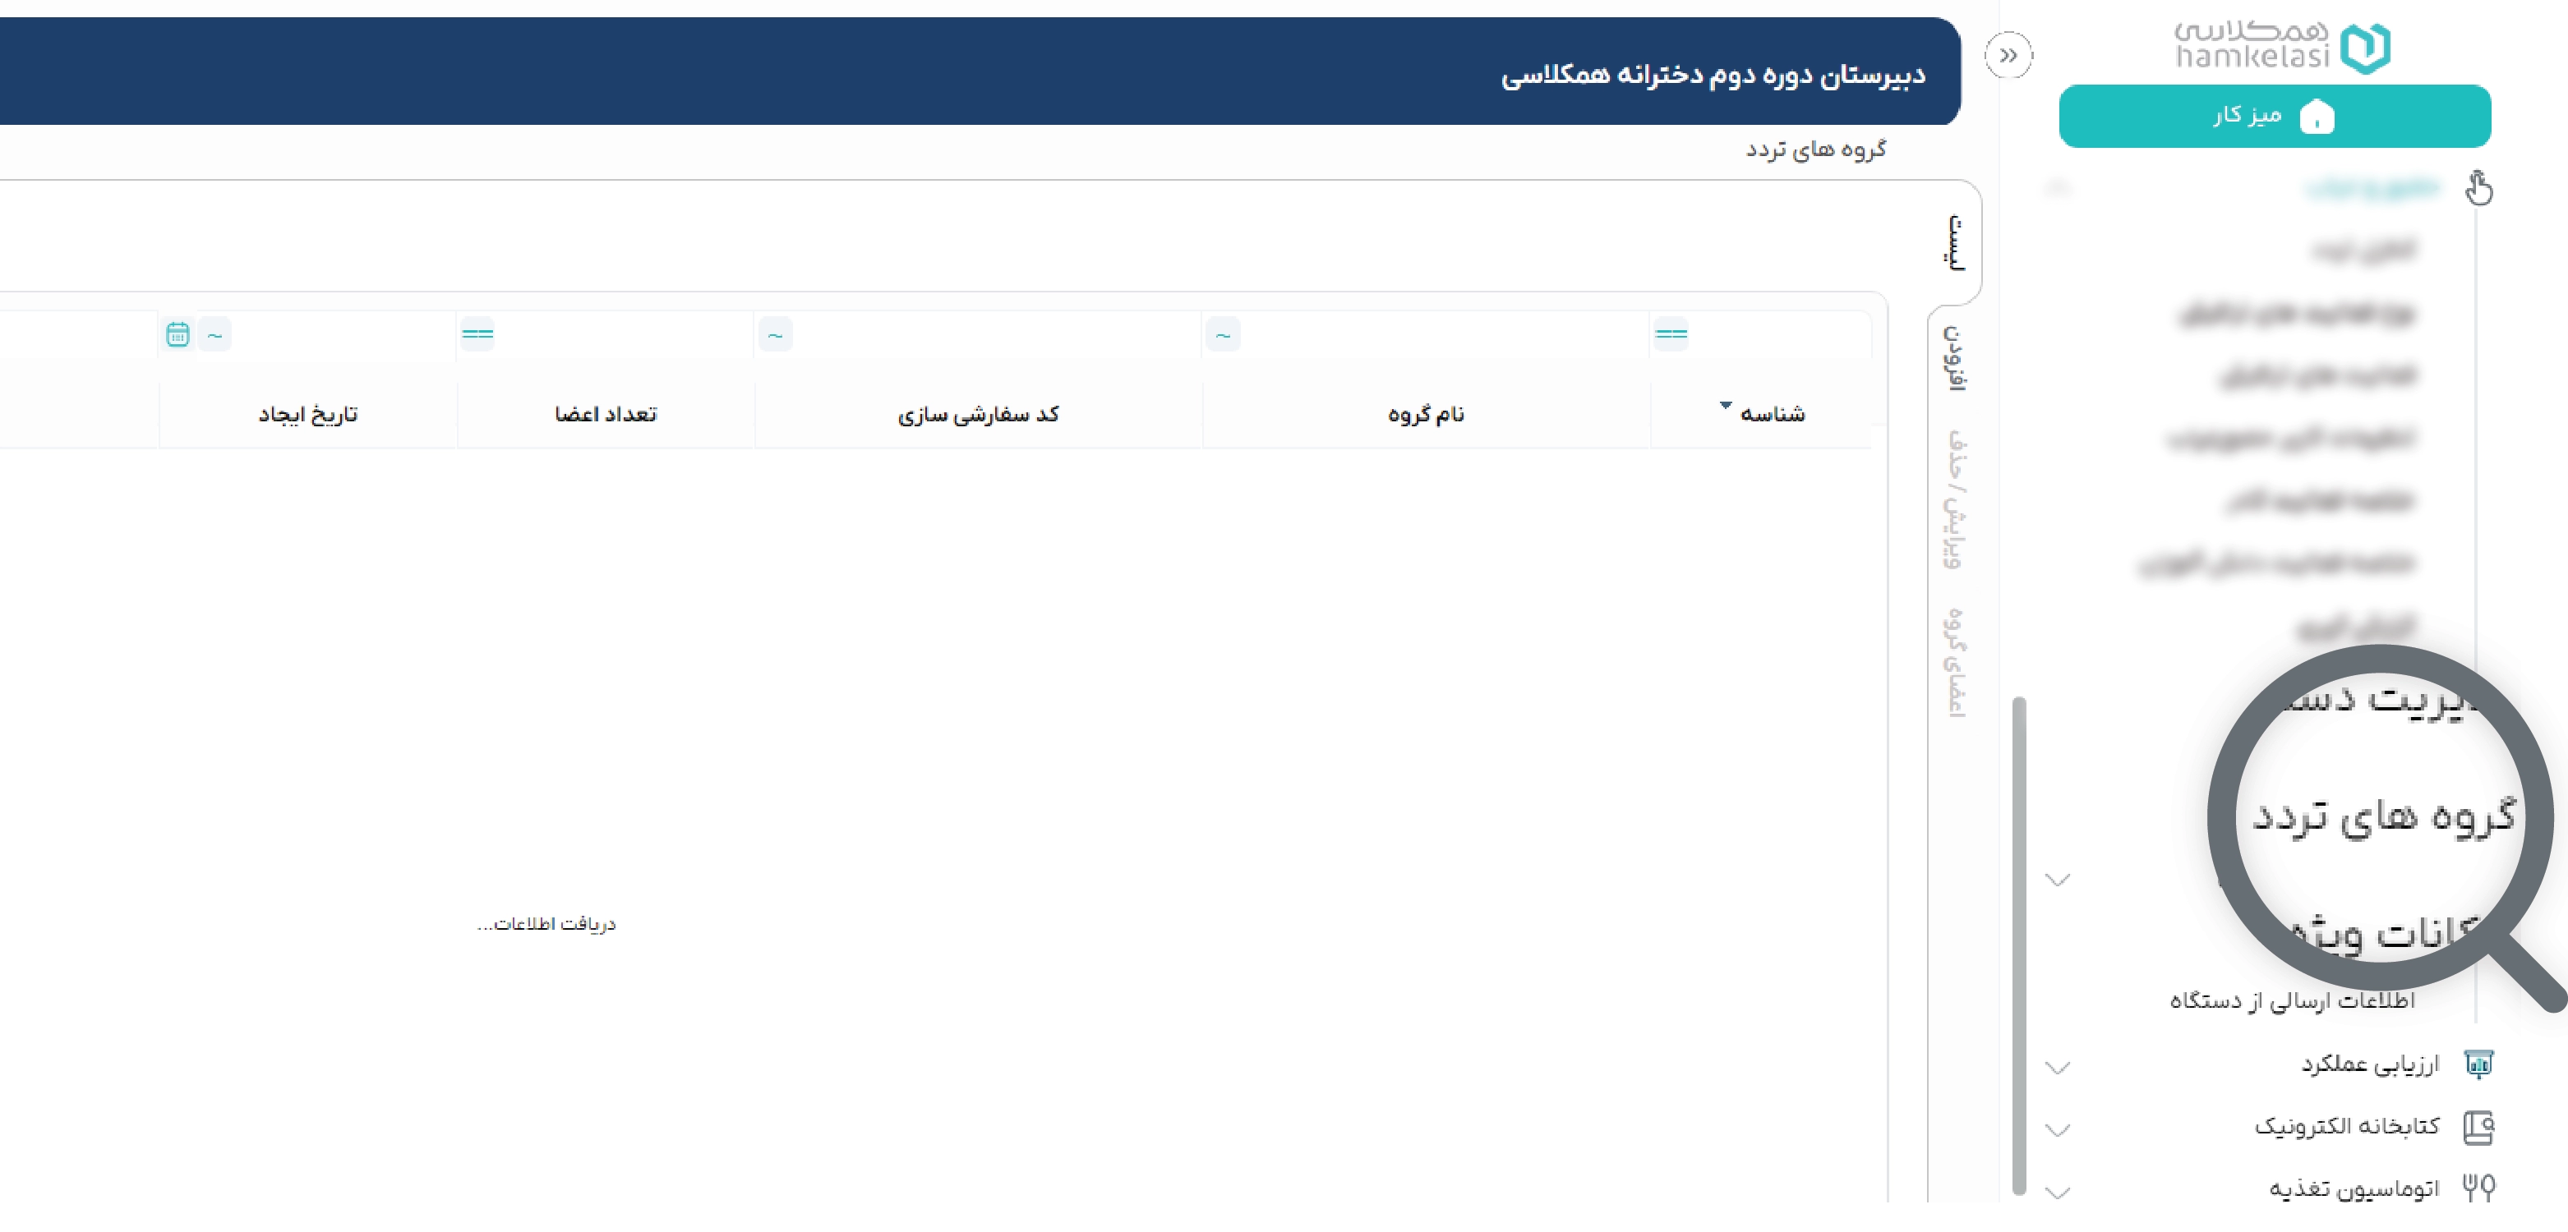Click کد سفارشی سازی column header
2568x1232 pixels.
978,414
